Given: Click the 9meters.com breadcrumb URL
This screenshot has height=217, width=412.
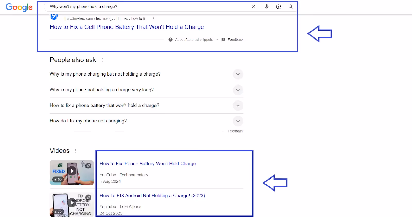Looking at the screenshot, I should click(104, 19).
